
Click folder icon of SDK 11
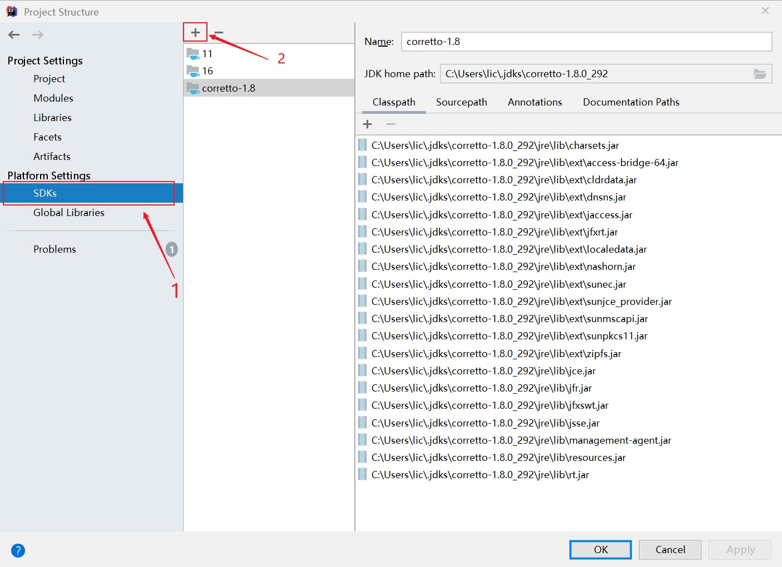(x=193, y=54)
